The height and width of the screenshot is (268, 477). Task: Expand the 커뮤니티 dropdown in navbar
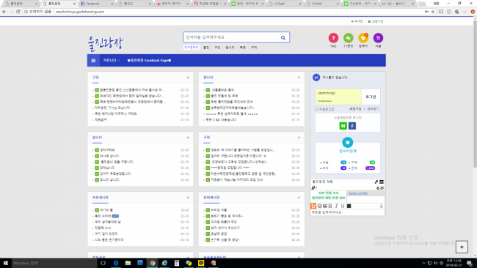point(111,60)
